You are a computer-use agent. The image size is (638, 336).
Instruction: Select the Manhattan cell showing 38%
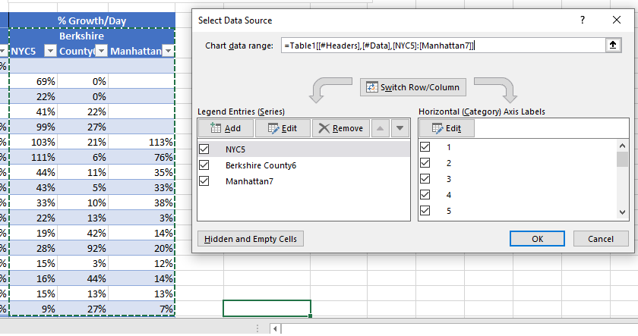(x=141, y=203)
